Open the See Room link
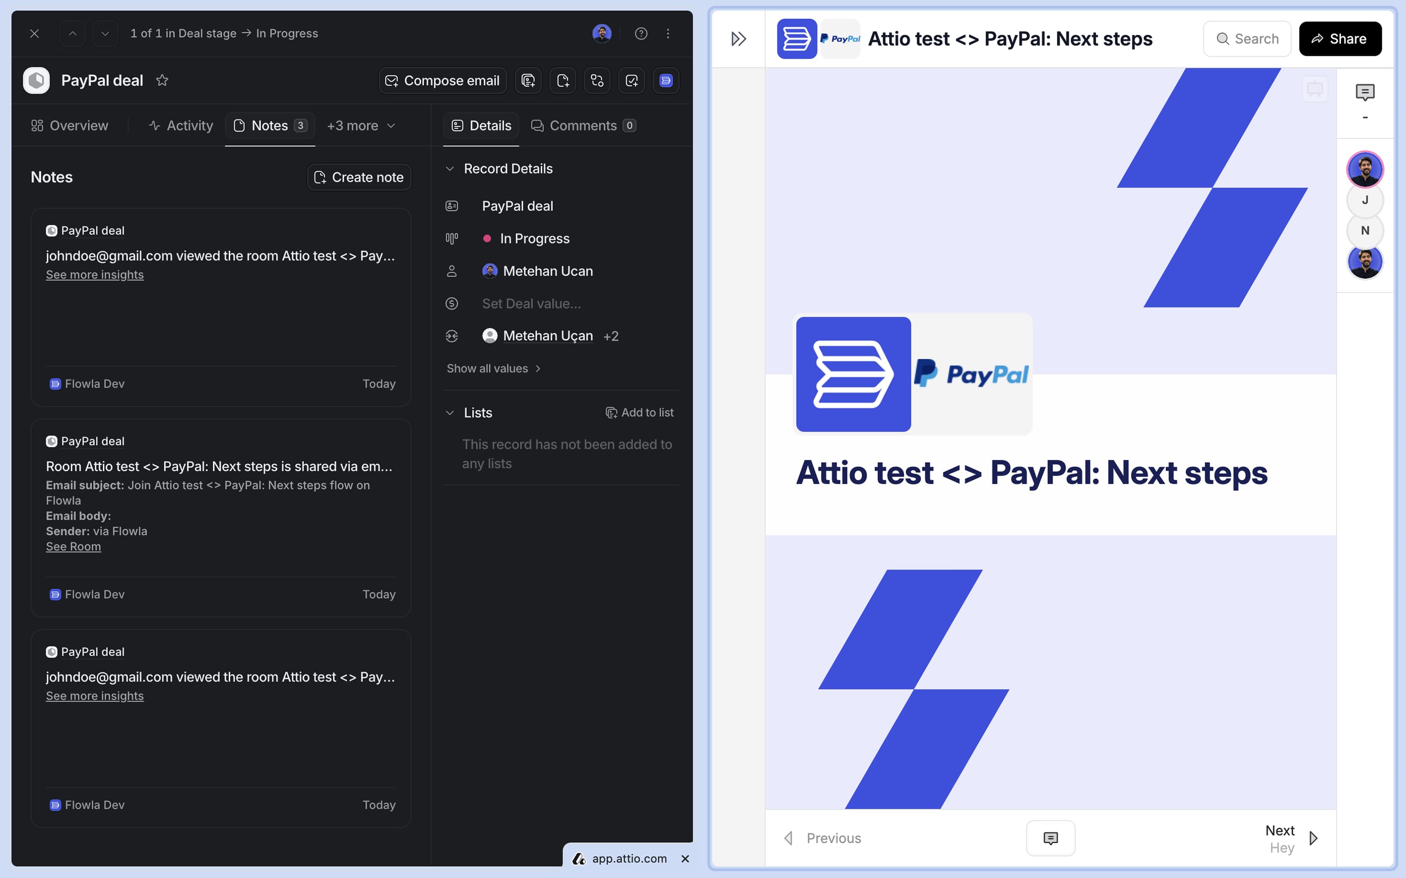 click(x=73, y=546)
